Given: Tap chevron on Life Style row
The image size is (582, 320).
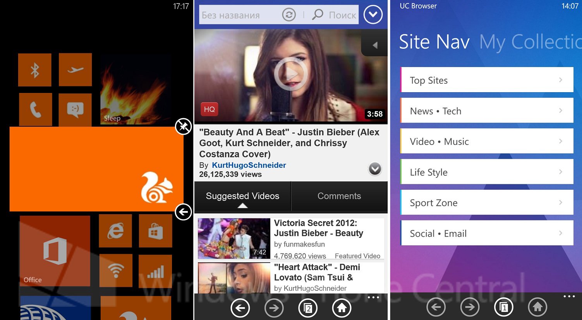Looking at the screenshot, I should pos(561,172).
